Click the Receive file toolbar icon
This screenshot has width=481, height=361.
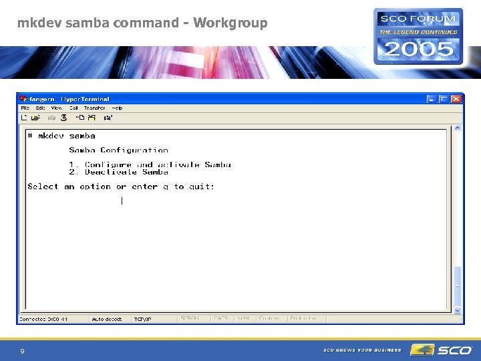tap(92, 118)
